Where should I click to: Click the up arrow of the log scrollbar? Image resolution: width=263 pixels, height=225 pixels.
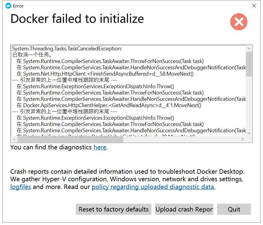click(249, 48)
